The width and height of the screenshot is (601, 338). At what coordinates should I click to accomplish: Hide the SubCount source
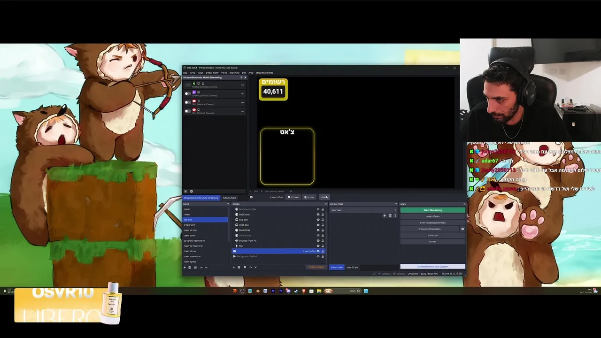[318, 215]
